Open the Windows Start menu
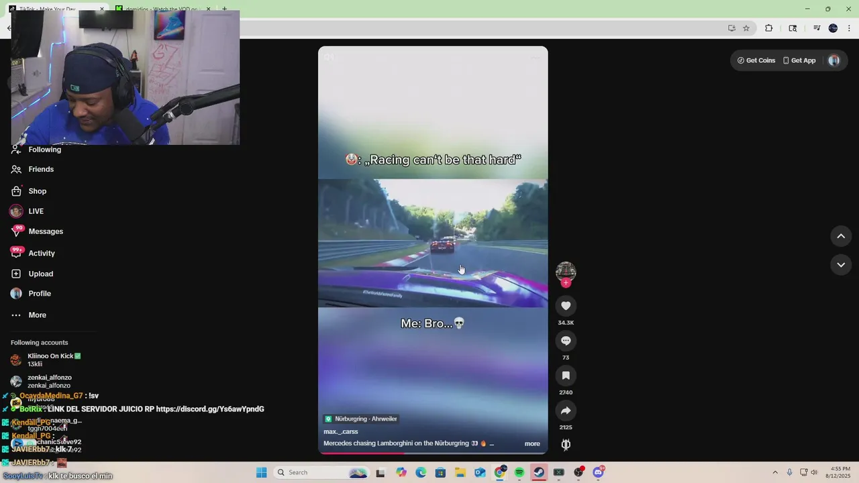This screenshot has width=859, height=483. [261, 472]
